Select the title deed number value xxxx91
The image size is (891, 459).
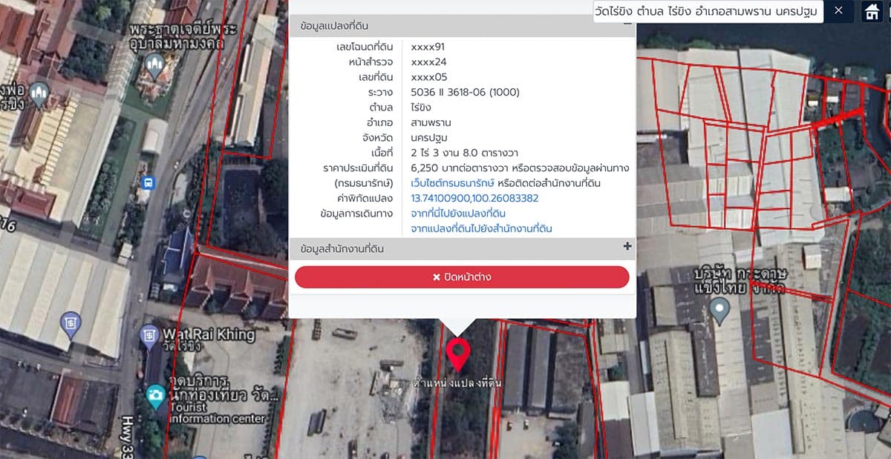pyautogui.click(x=428, y=47)
